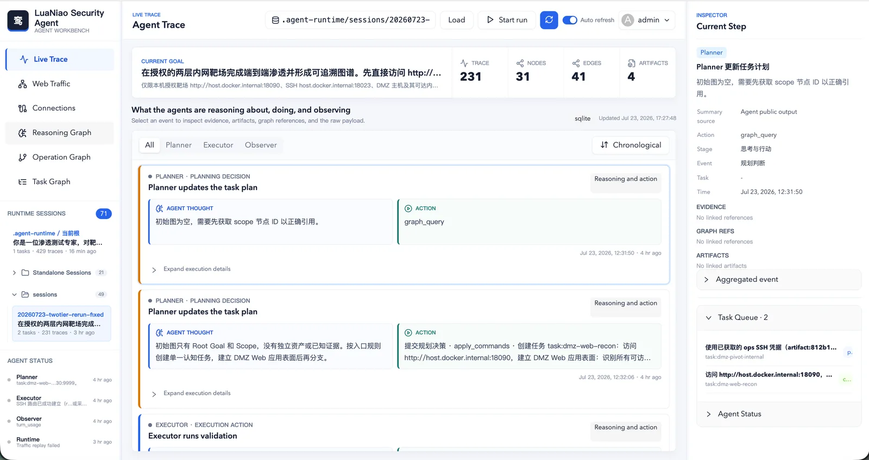The image size is (869, 460).
Task: Click the Load button
Action: coord(457,20)
